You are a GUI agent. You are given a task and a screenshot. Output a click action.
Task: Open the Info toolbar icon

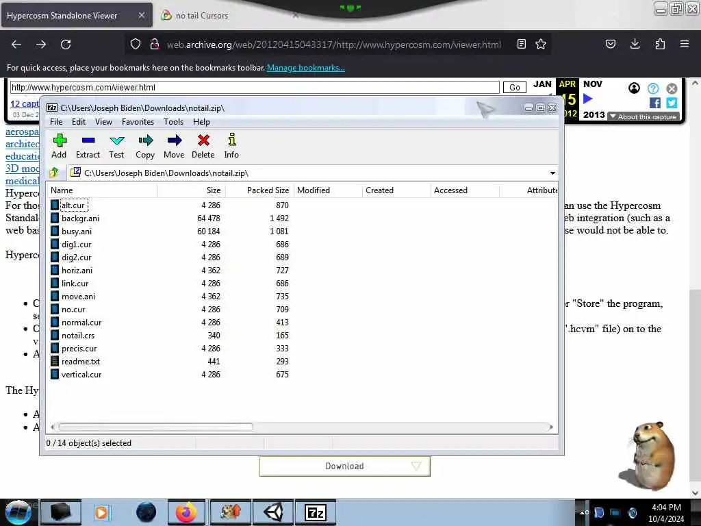(x=231, y=146)
